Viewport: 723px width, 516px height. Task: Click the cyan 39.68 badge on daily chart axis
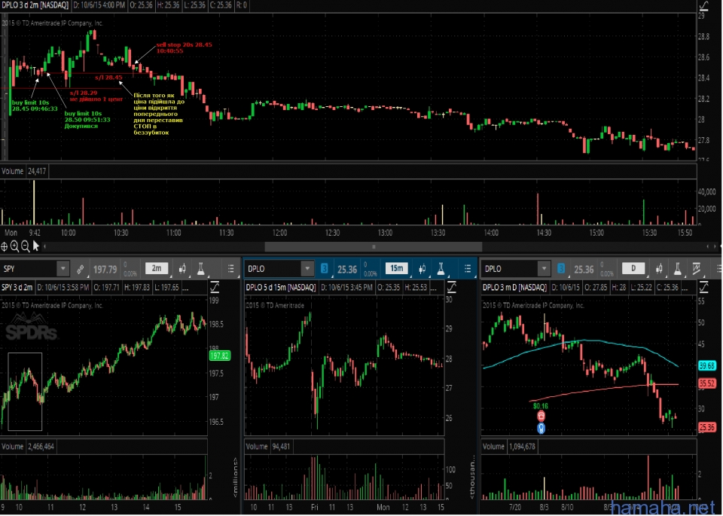707,365
